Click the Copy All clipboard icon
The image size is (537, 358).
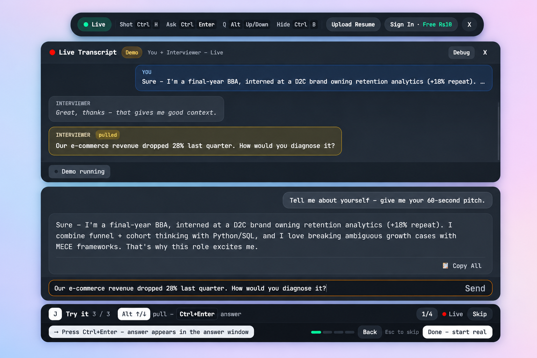click(445, 266)
